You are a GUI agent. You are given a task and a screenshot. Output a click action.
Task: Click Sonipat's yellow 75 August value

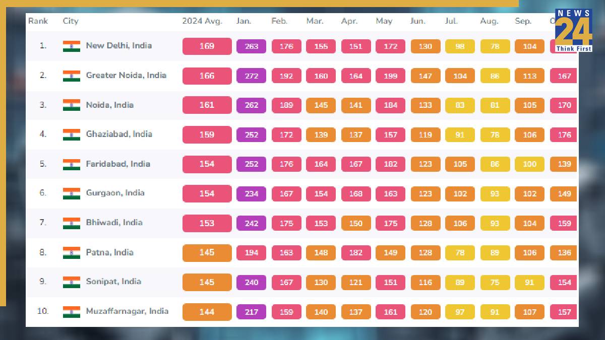point(495,283)
